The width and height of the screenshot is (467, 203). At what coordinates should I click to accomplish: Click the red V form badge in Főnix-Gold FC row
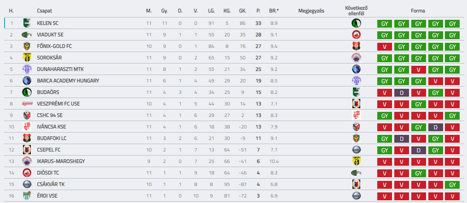pos(385,46)
